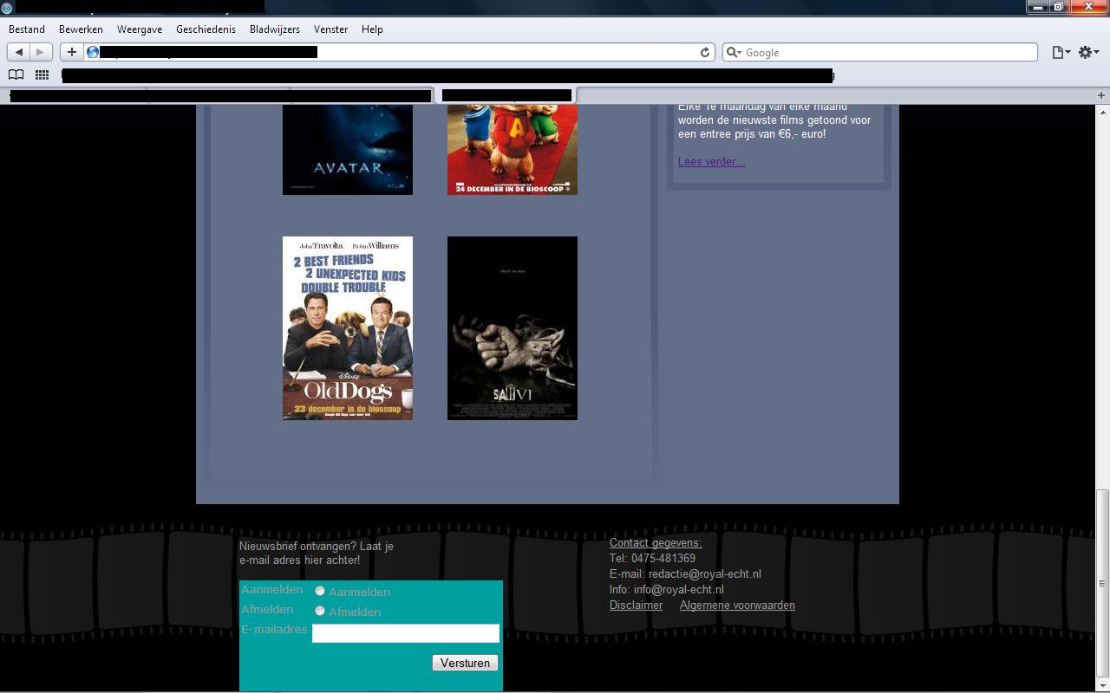Click the Google search magnifier dropdown
Screen dimensions: 1110x693
[734, 52]
